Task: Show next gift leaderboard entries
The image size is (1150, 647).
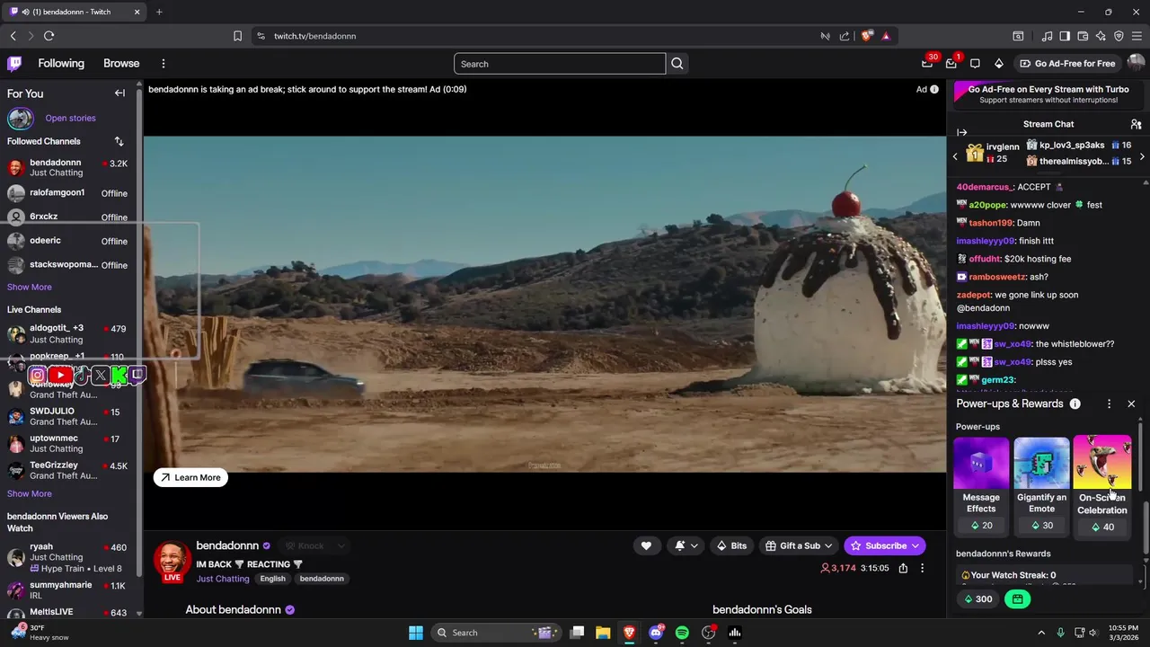Action: (x=1142, y=156)
